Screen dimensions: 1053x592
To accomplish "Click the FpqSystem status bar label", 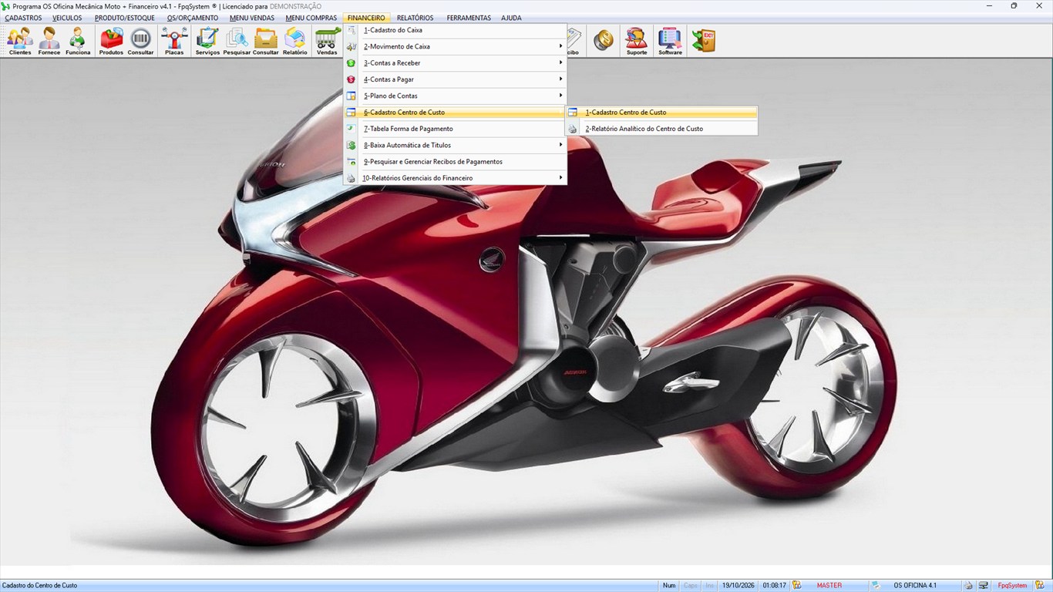I will (x=1013, y=586).
